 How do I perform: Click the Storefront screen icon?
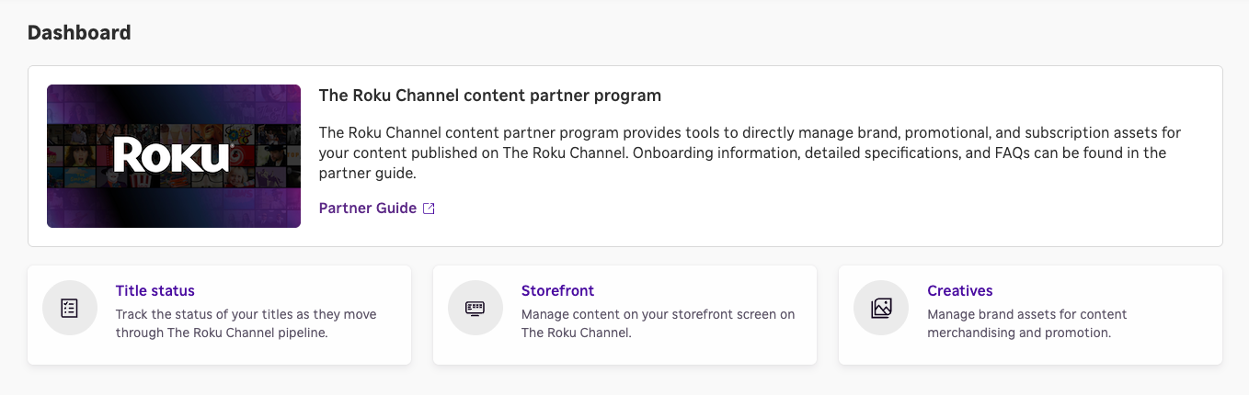[x=476, y=308]
